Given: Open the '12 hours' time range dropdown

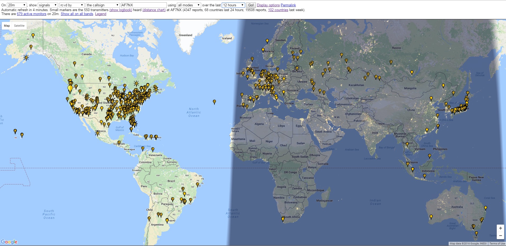Looking at the screenshot, I should coord(233,5).
